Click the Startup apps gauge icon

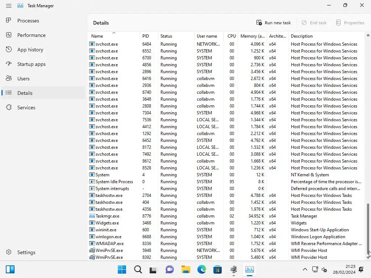(x=9, y=64)
